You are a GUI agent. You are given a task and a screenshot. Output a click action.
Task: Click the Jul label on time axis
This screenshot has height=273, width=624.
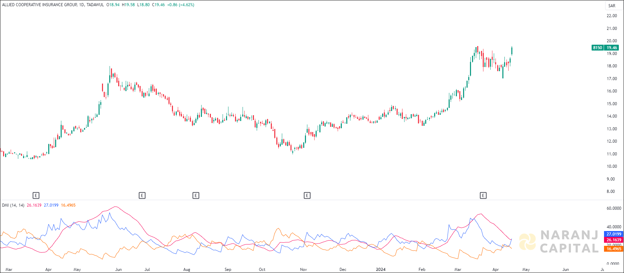tap(147, 270)
